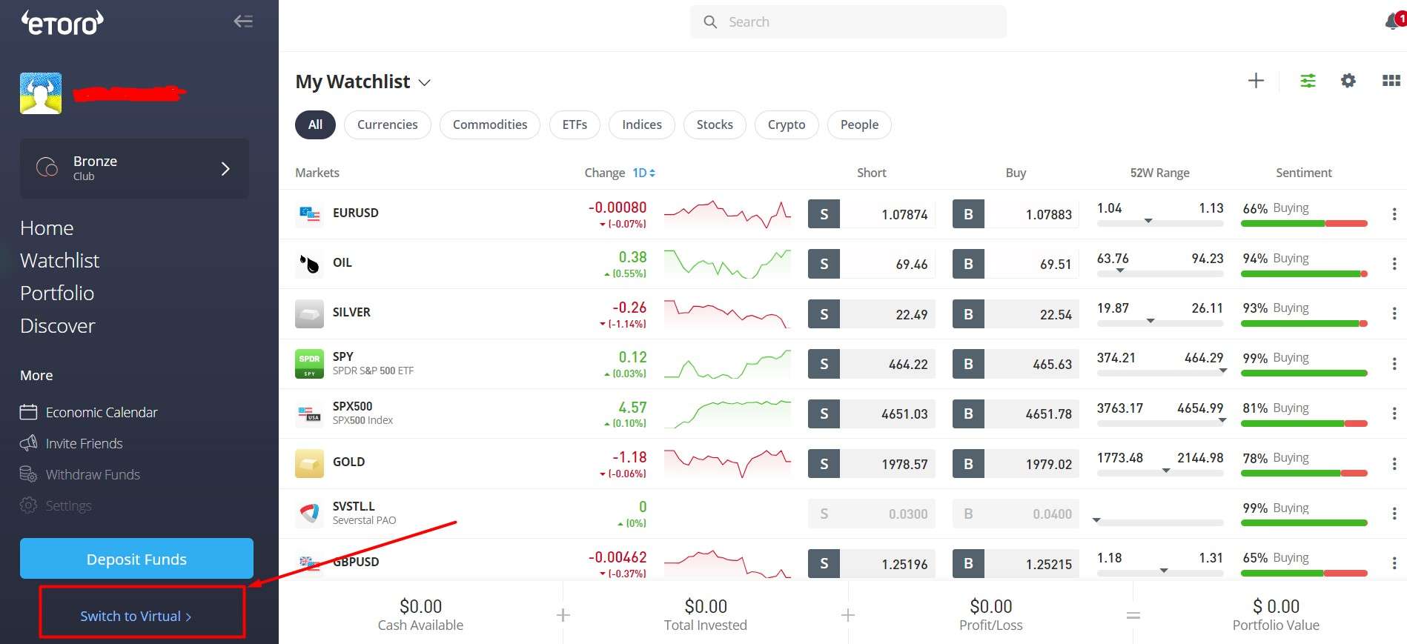This screenshot has height=644, width=1407.
Task: Open Invite Friends
Action: tap(71, 443)
